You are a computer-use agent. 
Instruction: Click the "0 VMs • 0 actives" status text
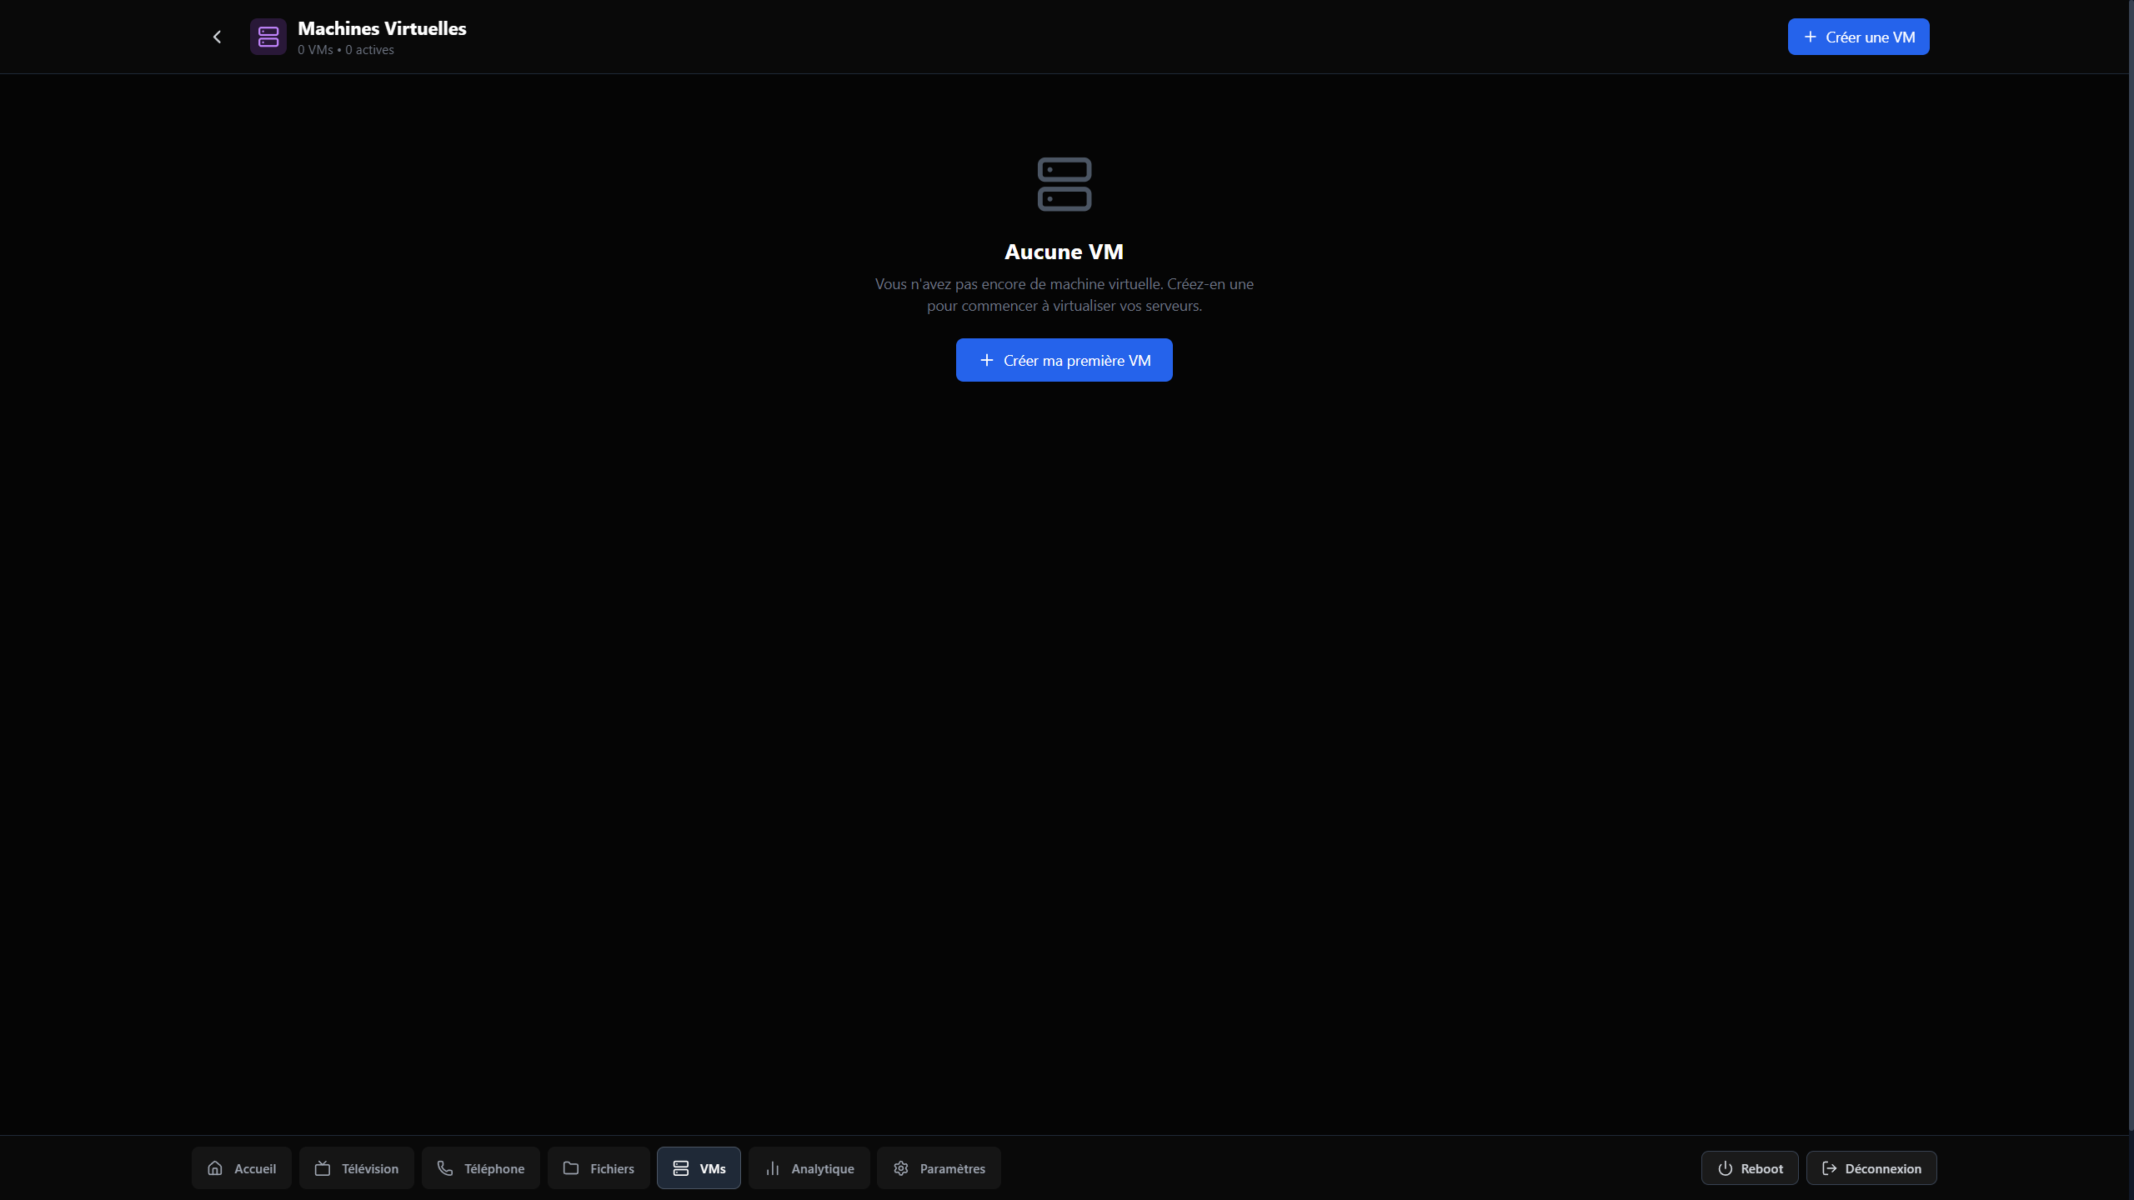pyautogui.click(x=346, y=50)
